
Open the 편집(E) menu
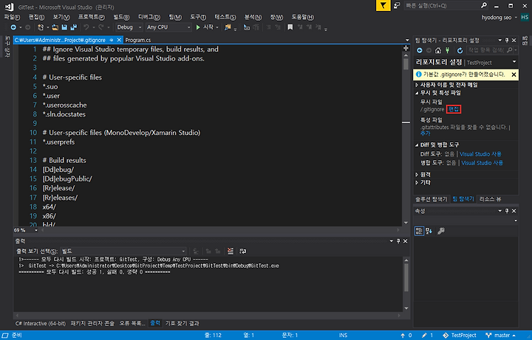pos(37,17)
